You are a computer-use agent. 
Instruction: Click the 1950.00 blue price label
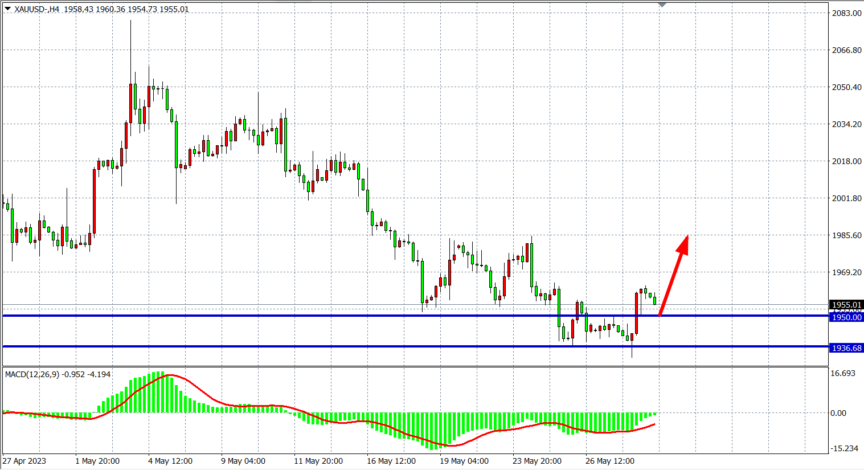[846, 317]
